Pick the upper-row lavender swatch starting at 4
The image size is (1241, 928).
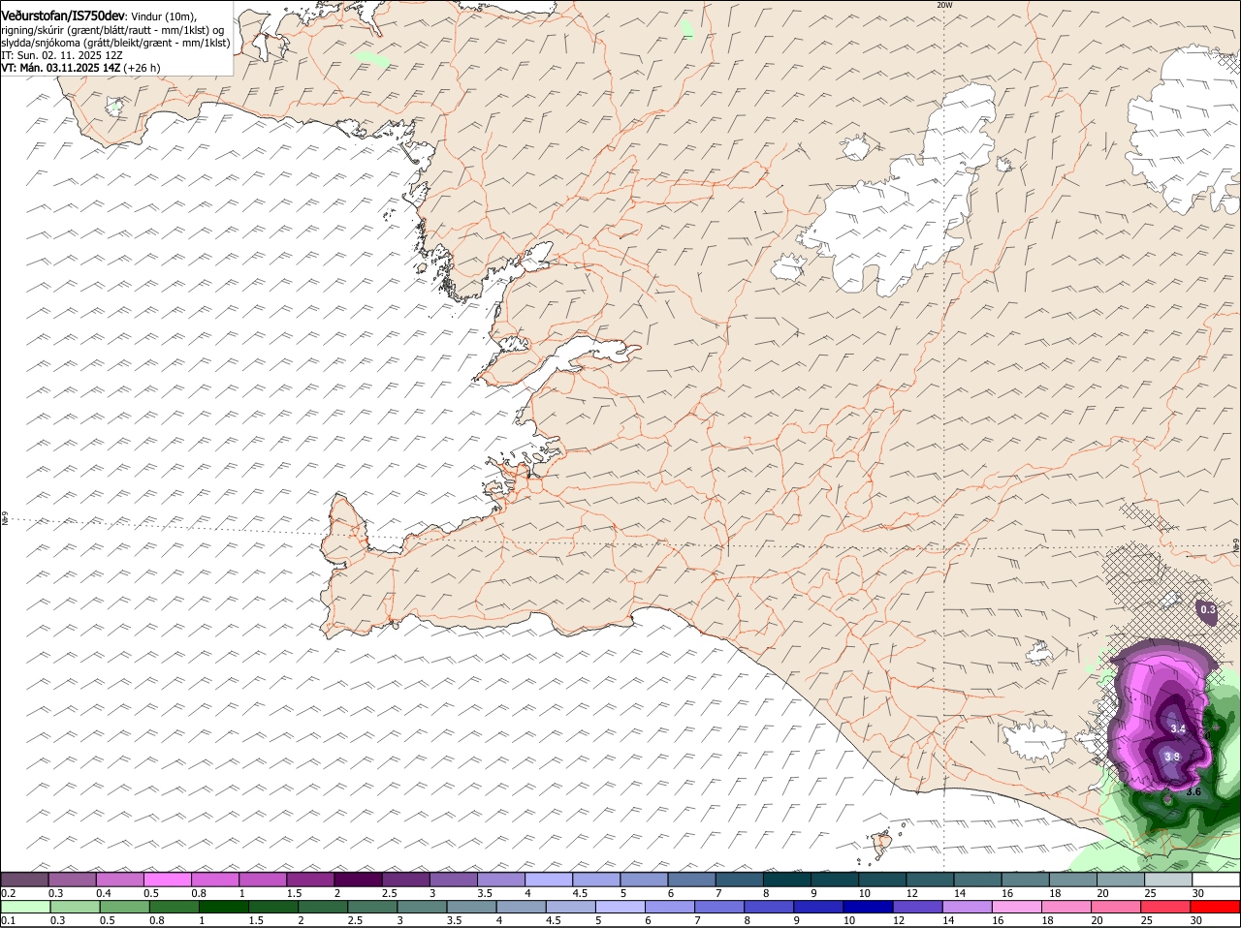[548, 879]
